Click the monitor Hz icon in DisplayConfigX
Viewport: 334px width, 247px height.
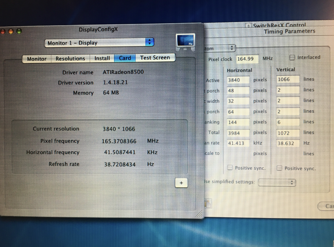[x=185, y=42]
